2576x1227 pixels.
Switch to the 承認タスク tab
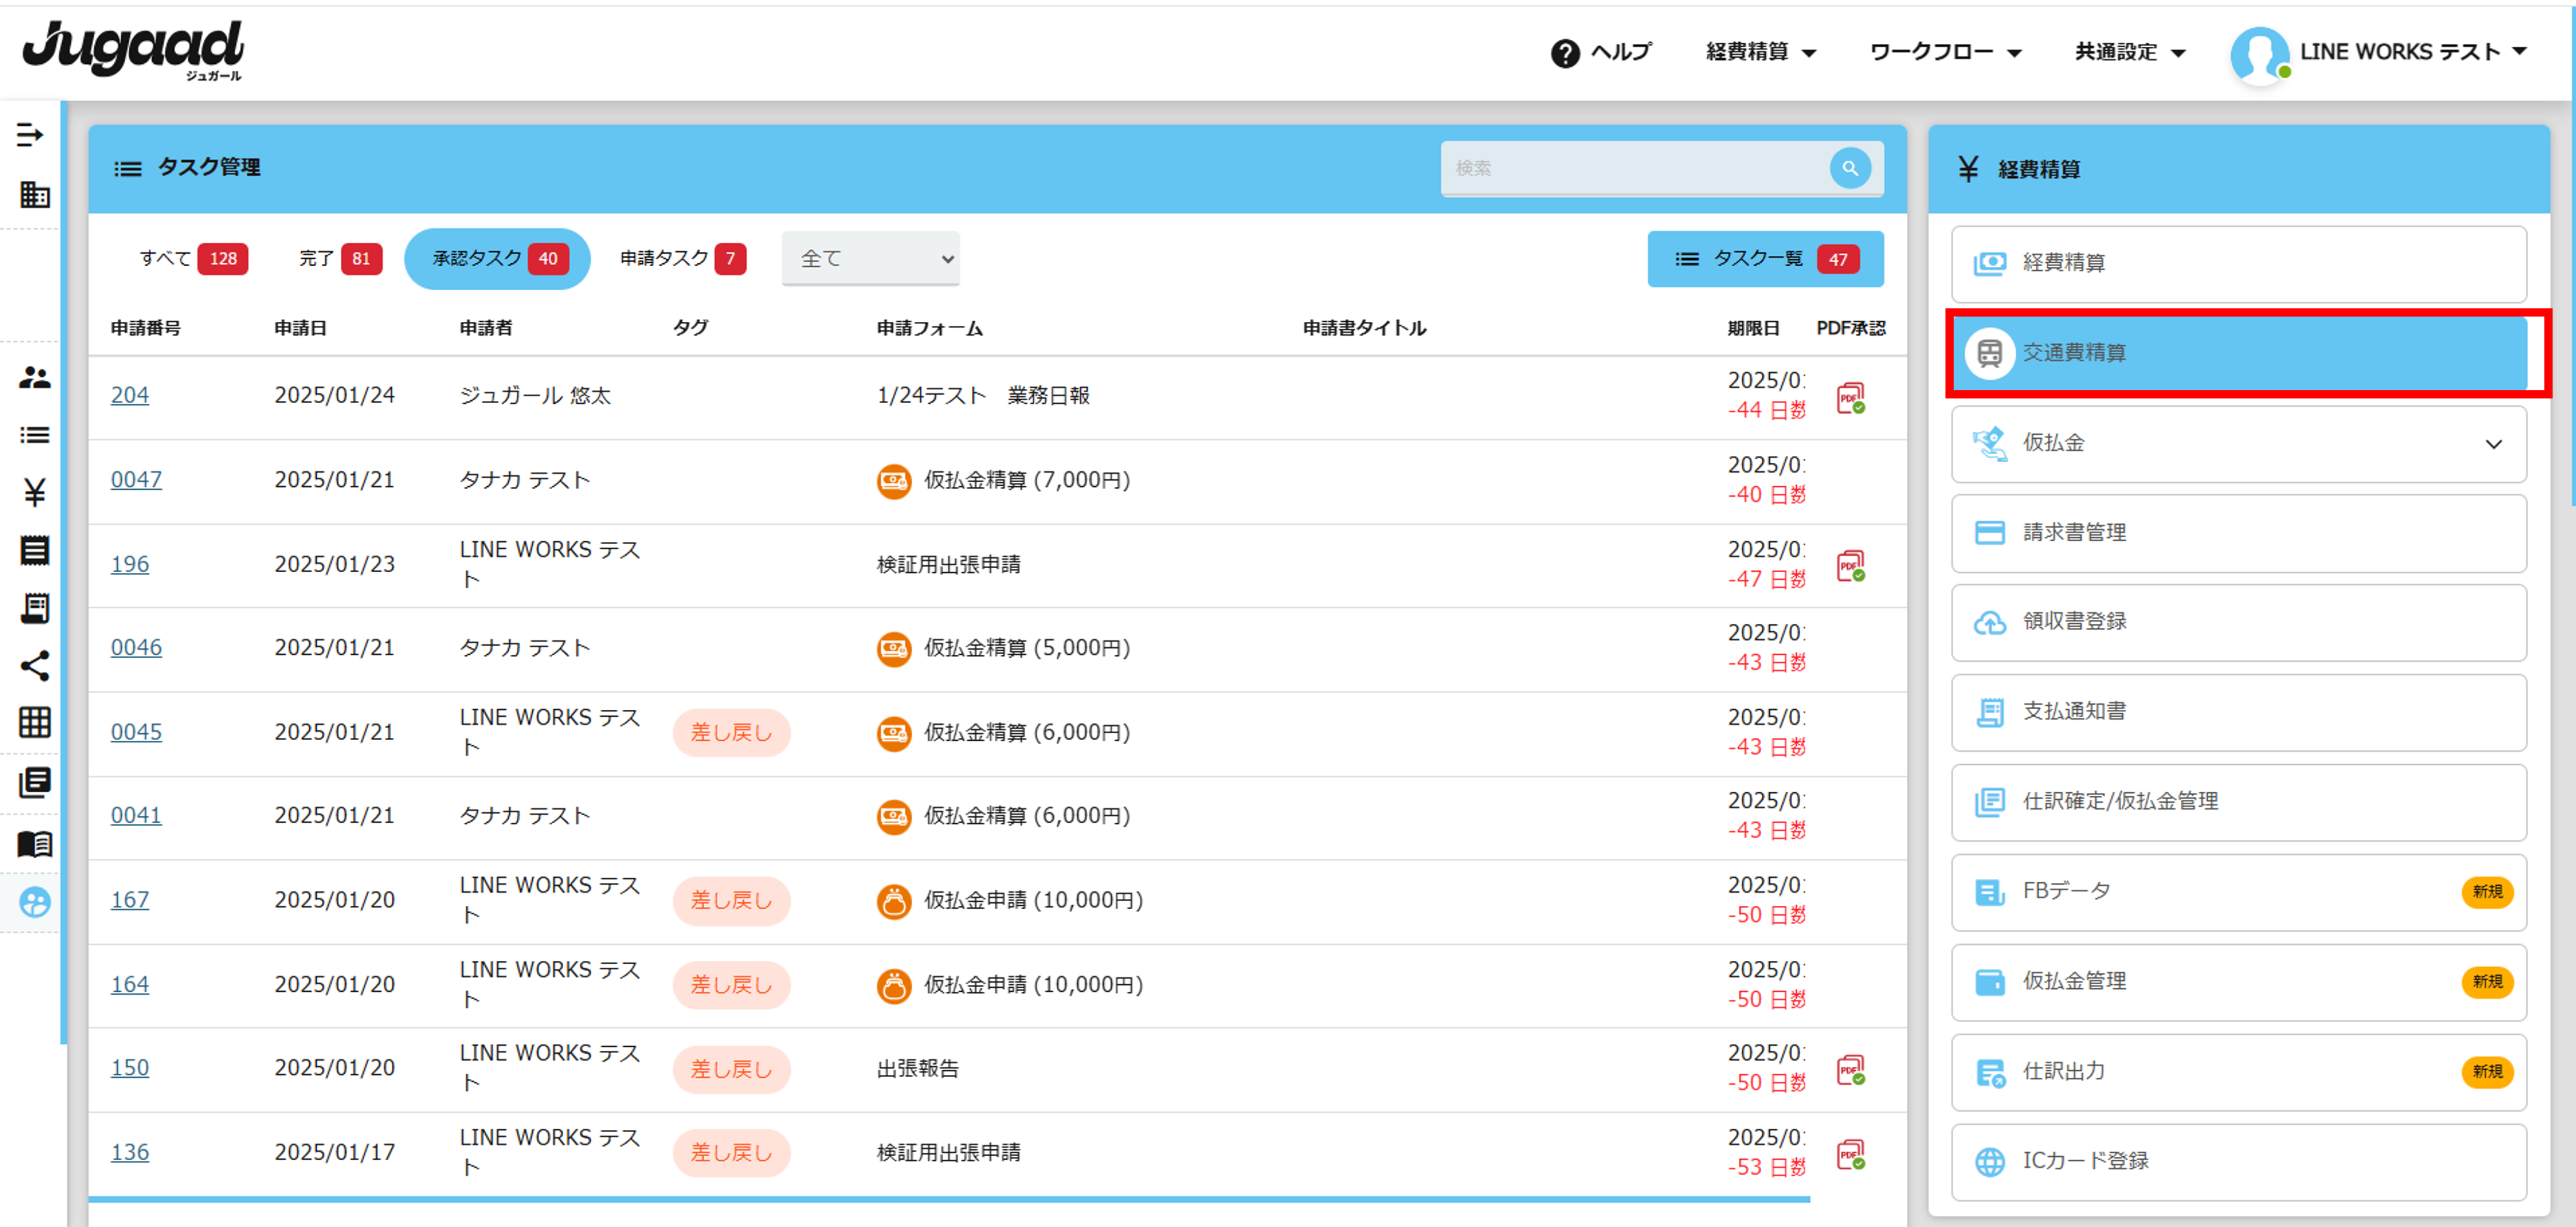(x=497, y=259)
